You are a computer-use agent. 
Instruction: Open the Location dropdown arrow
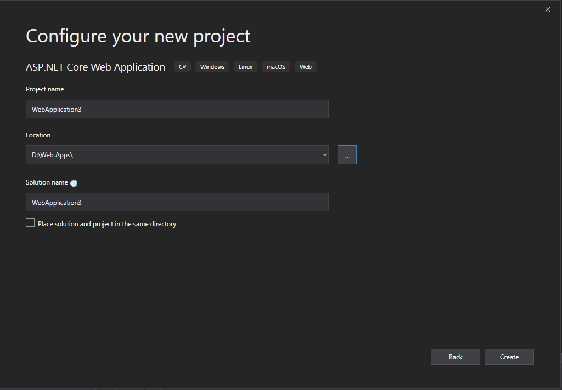coord(324,155)
